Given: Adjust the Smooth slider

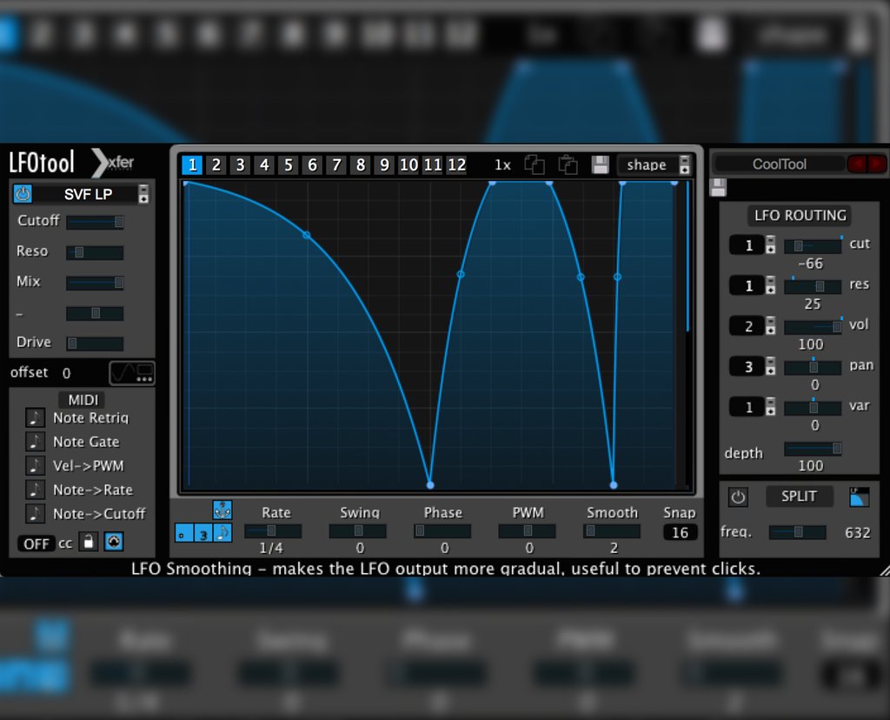Looking at the screenshot, I should click(612, 531).
